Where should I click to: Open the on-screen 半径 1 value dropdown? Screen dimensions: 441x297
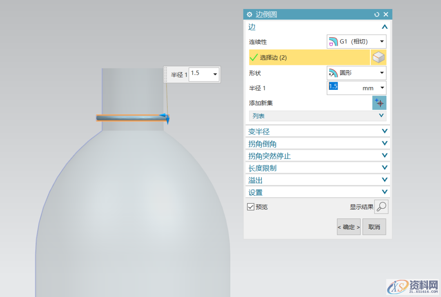tap(216, 74)
